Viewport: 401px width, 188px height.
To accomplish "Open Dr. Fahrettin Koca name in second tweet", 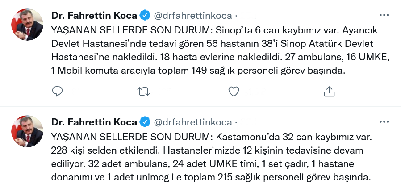I will tap(94, 122).
